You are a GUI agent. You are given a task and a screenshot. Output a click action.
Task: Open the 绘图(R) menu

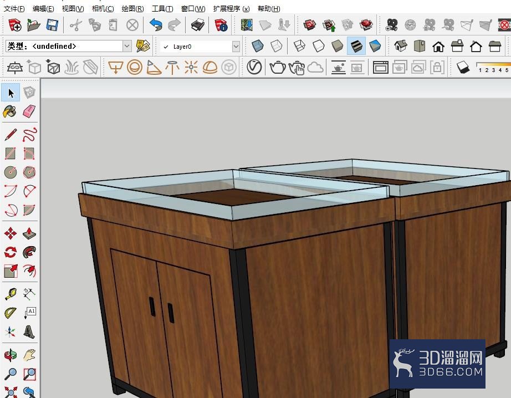coord(132,9)
